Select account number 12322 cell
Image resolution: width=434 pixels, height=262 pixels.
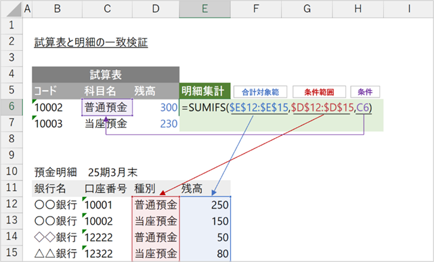107,253
